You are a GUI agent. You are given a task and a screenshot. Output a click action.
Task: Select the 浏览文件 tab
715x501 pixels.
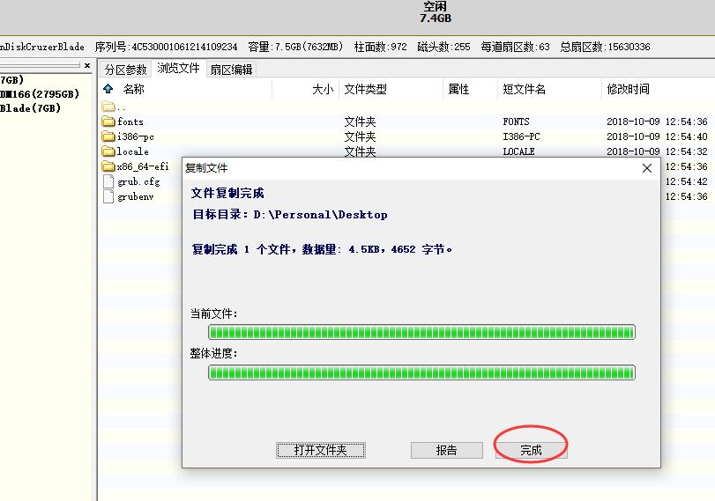(x=178, y=69)
